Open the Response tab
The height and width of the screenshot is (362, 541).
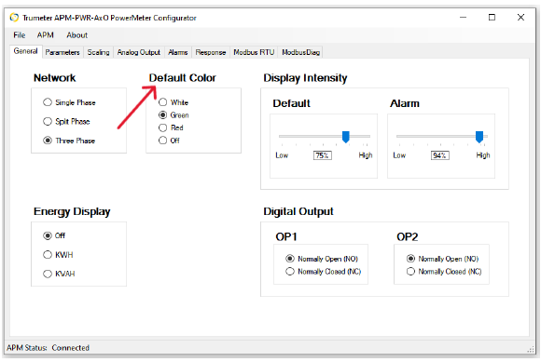(211, 52)
